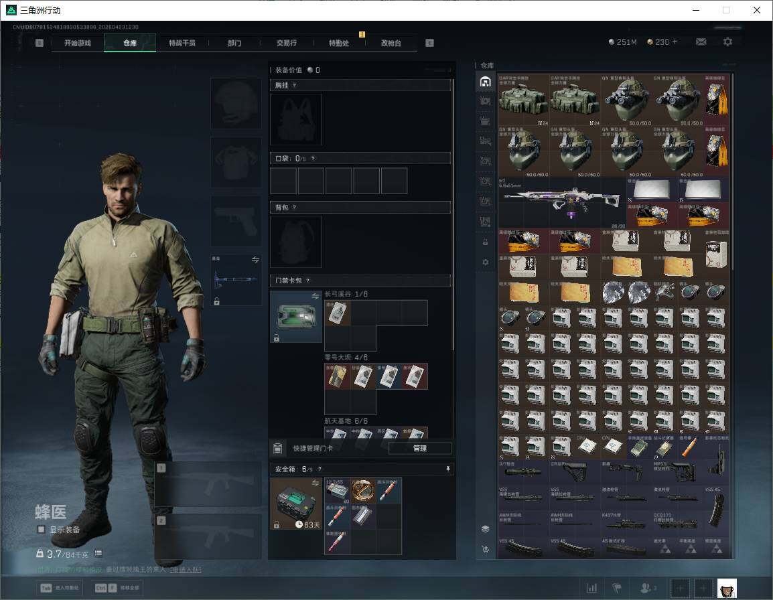The width and height of the screenshot is (773, 600).
Task: Select the safe box case with 83天
Action: click(x=296, y=504)
